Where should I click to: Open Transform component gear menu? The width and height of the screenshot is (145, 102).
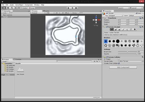[x=143, y=18]
